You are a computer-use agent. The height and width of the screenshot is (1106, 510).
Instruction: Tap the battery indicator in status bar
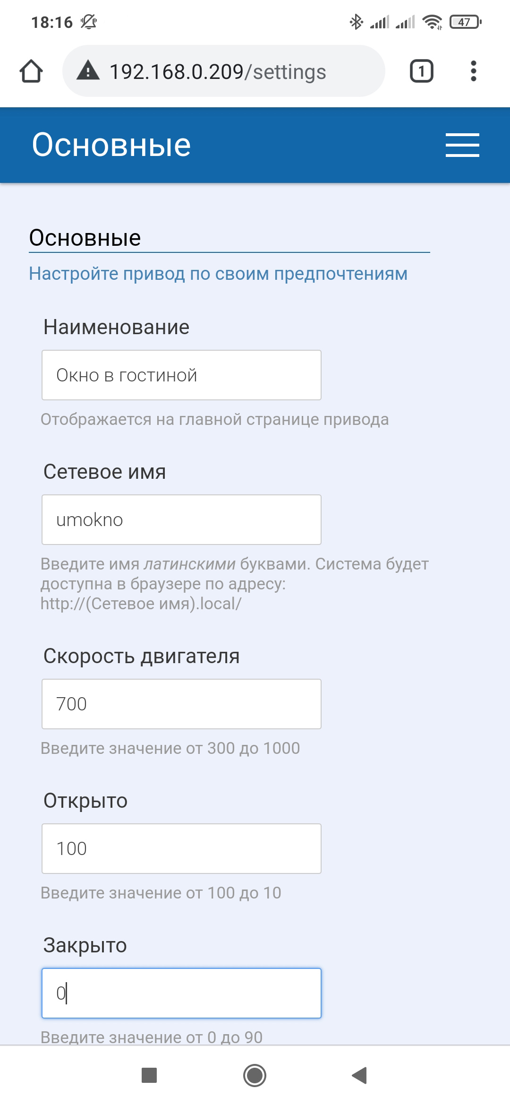pos(465,22)
